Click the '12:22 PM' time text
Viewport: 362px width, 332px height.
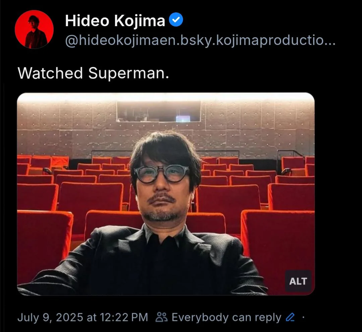[x=124, y=317]
